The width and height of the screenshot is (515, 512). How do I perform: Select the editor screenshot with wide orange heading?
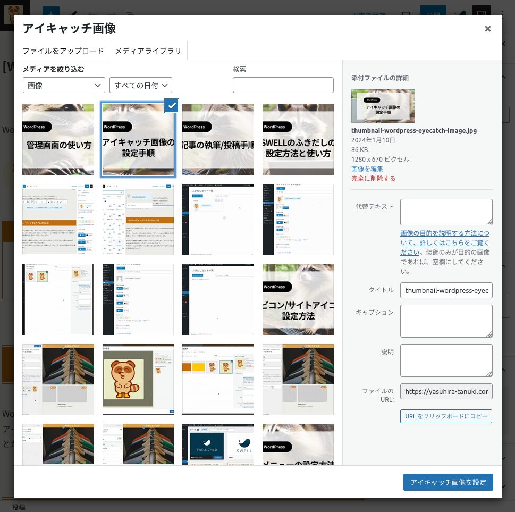coord(58,220)
